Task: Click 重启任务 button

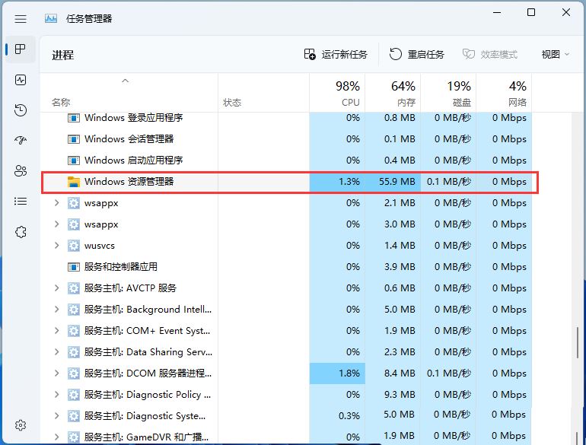Action: 417,55
